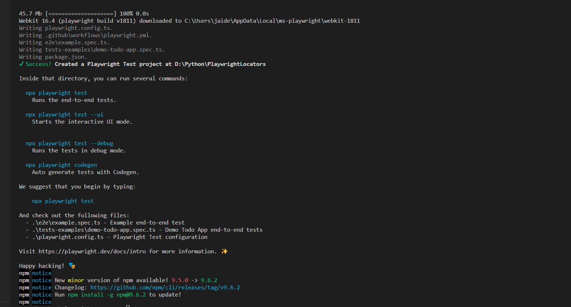This screenshot has width=571, height=307.
Task: Click the theater masks emoji after 'Happy hacking!'
Action: point(72,266)
